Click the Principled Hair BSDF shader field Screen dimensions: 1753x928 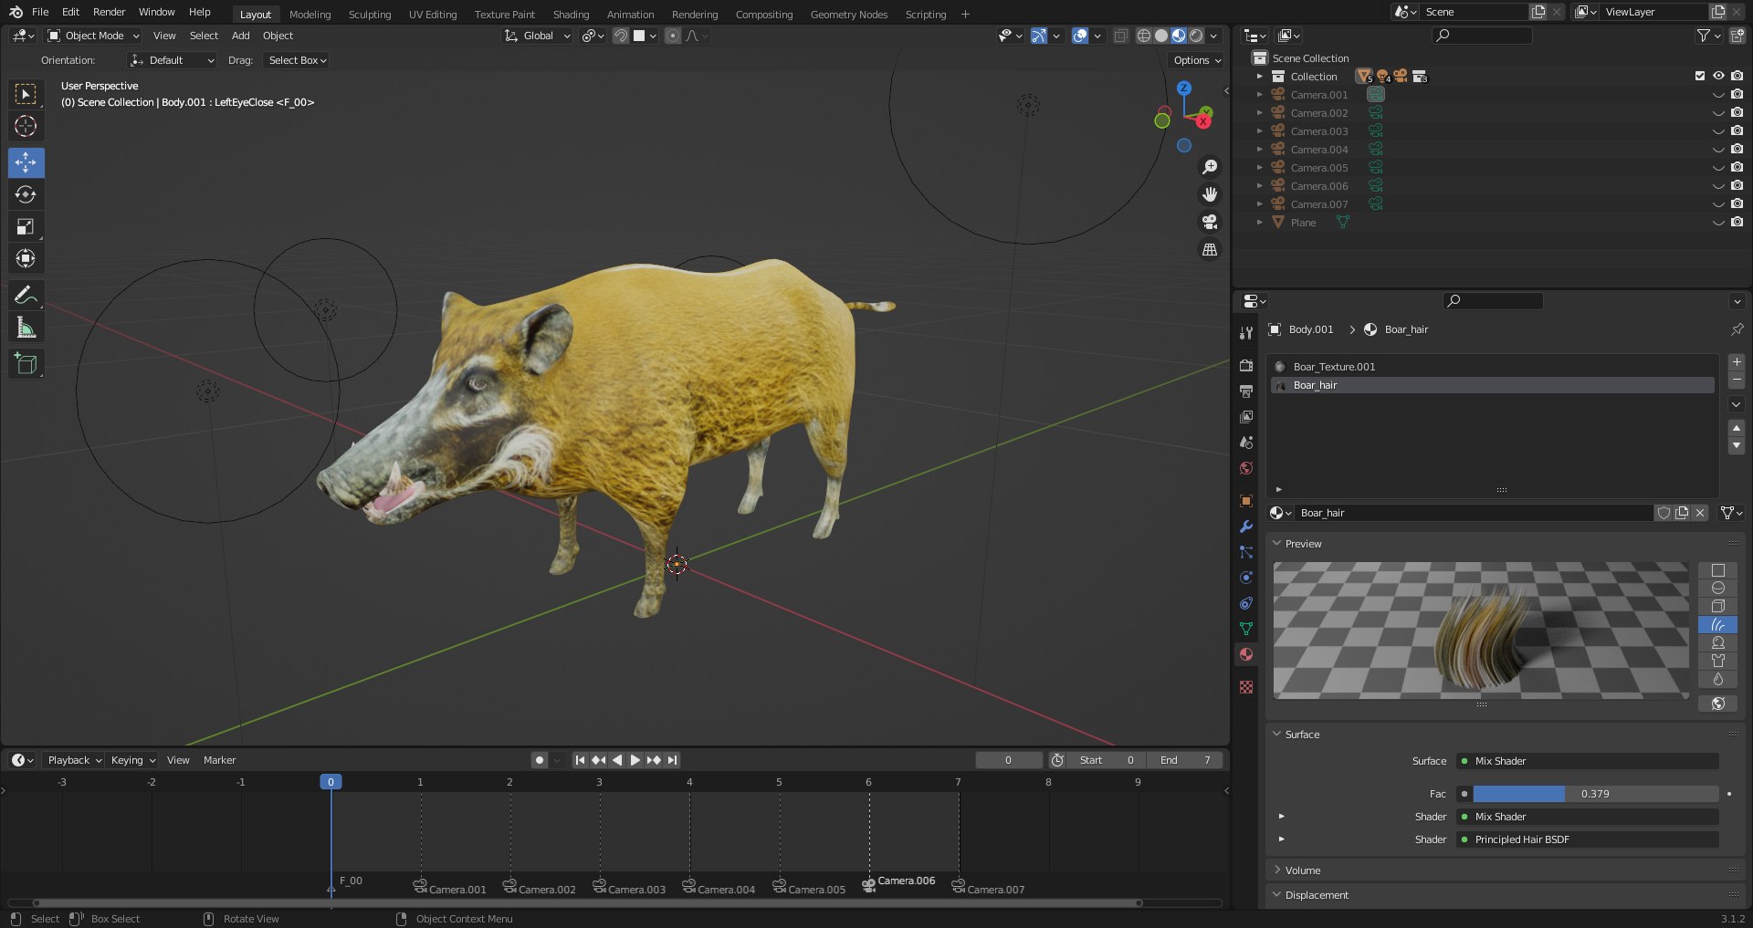point(1588,839)
